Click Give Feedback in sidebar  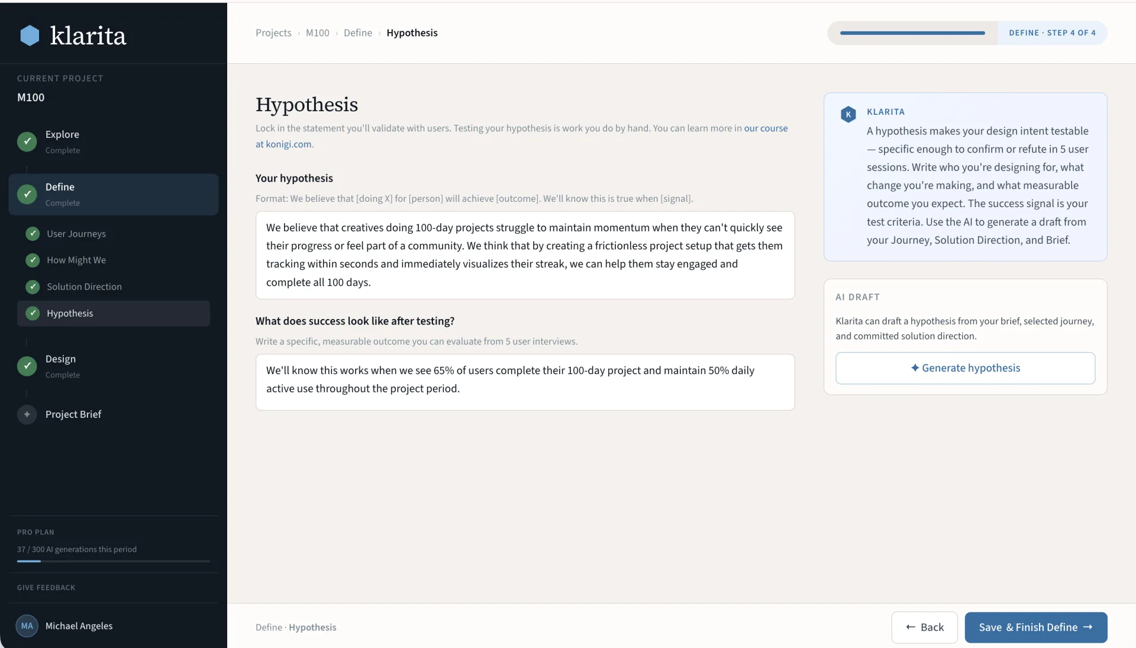tap(46, 588)
